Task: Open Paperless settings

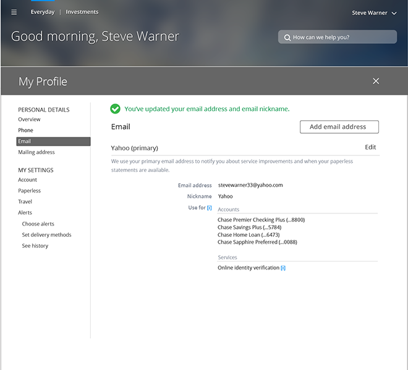Action: pos(30,191)
